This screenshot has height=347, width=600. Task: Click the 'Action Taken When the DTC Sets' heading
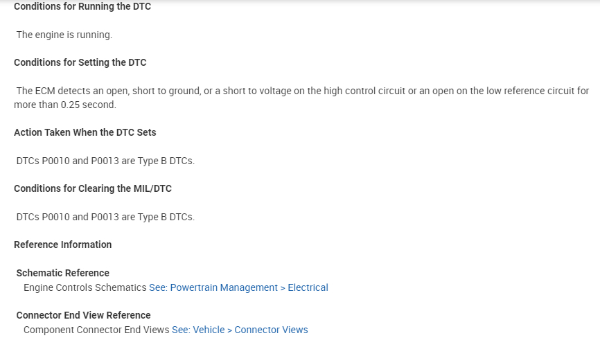click(85, 132)
